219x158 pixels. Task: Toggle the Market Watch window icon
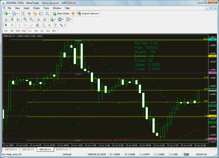pyautogui.click(x=23, y=14)
